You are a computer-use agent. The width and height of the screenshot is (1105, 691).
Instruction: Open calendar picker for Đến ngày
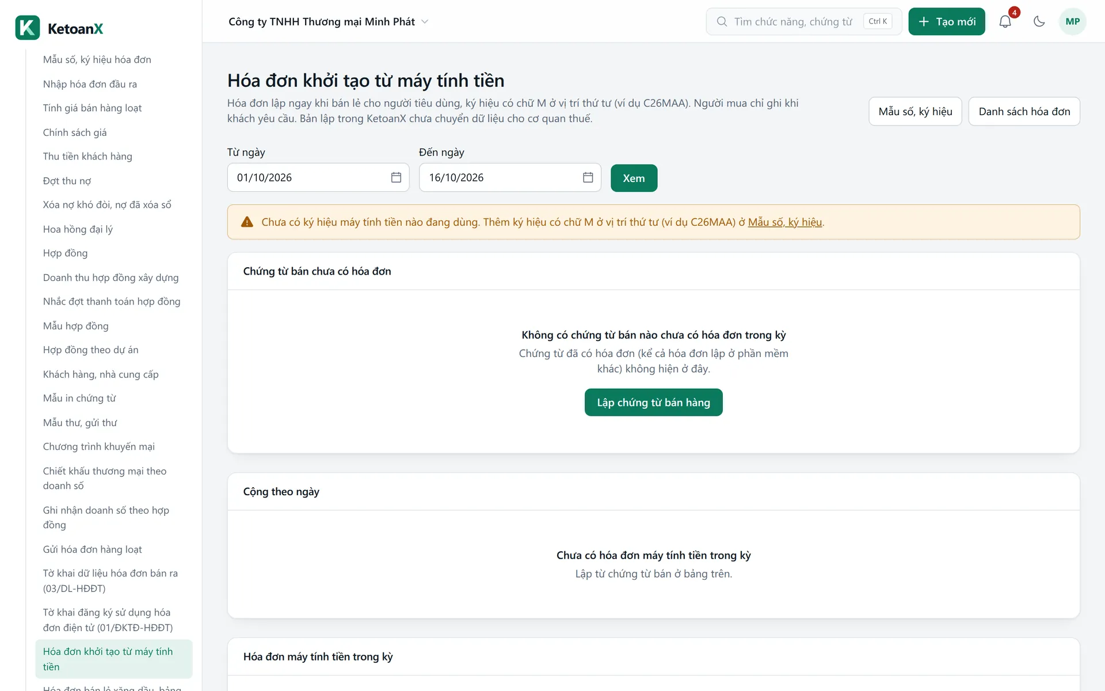(588, 177)
